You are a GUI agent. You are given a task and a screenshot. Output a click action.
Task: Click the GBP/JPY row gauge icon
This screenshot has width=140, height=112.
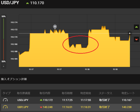[5, 107]
